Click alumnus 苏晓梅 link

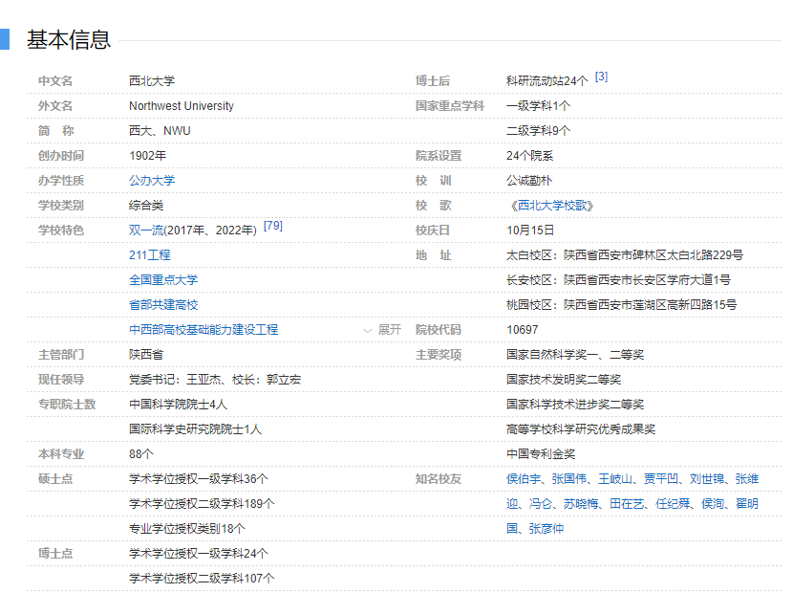point(581,504)
